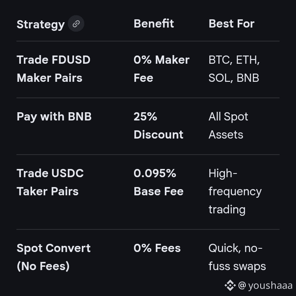This screenshot has width=296, height=296.
Task: Click the 25% Discount benefit text
Action: (158, 125)
